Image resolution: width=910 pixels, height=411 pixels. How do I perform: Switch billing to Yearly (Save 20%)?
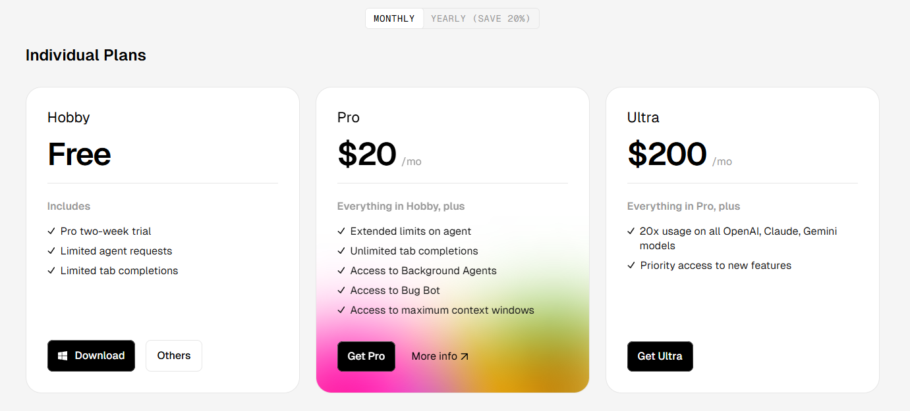click(481, 18)
